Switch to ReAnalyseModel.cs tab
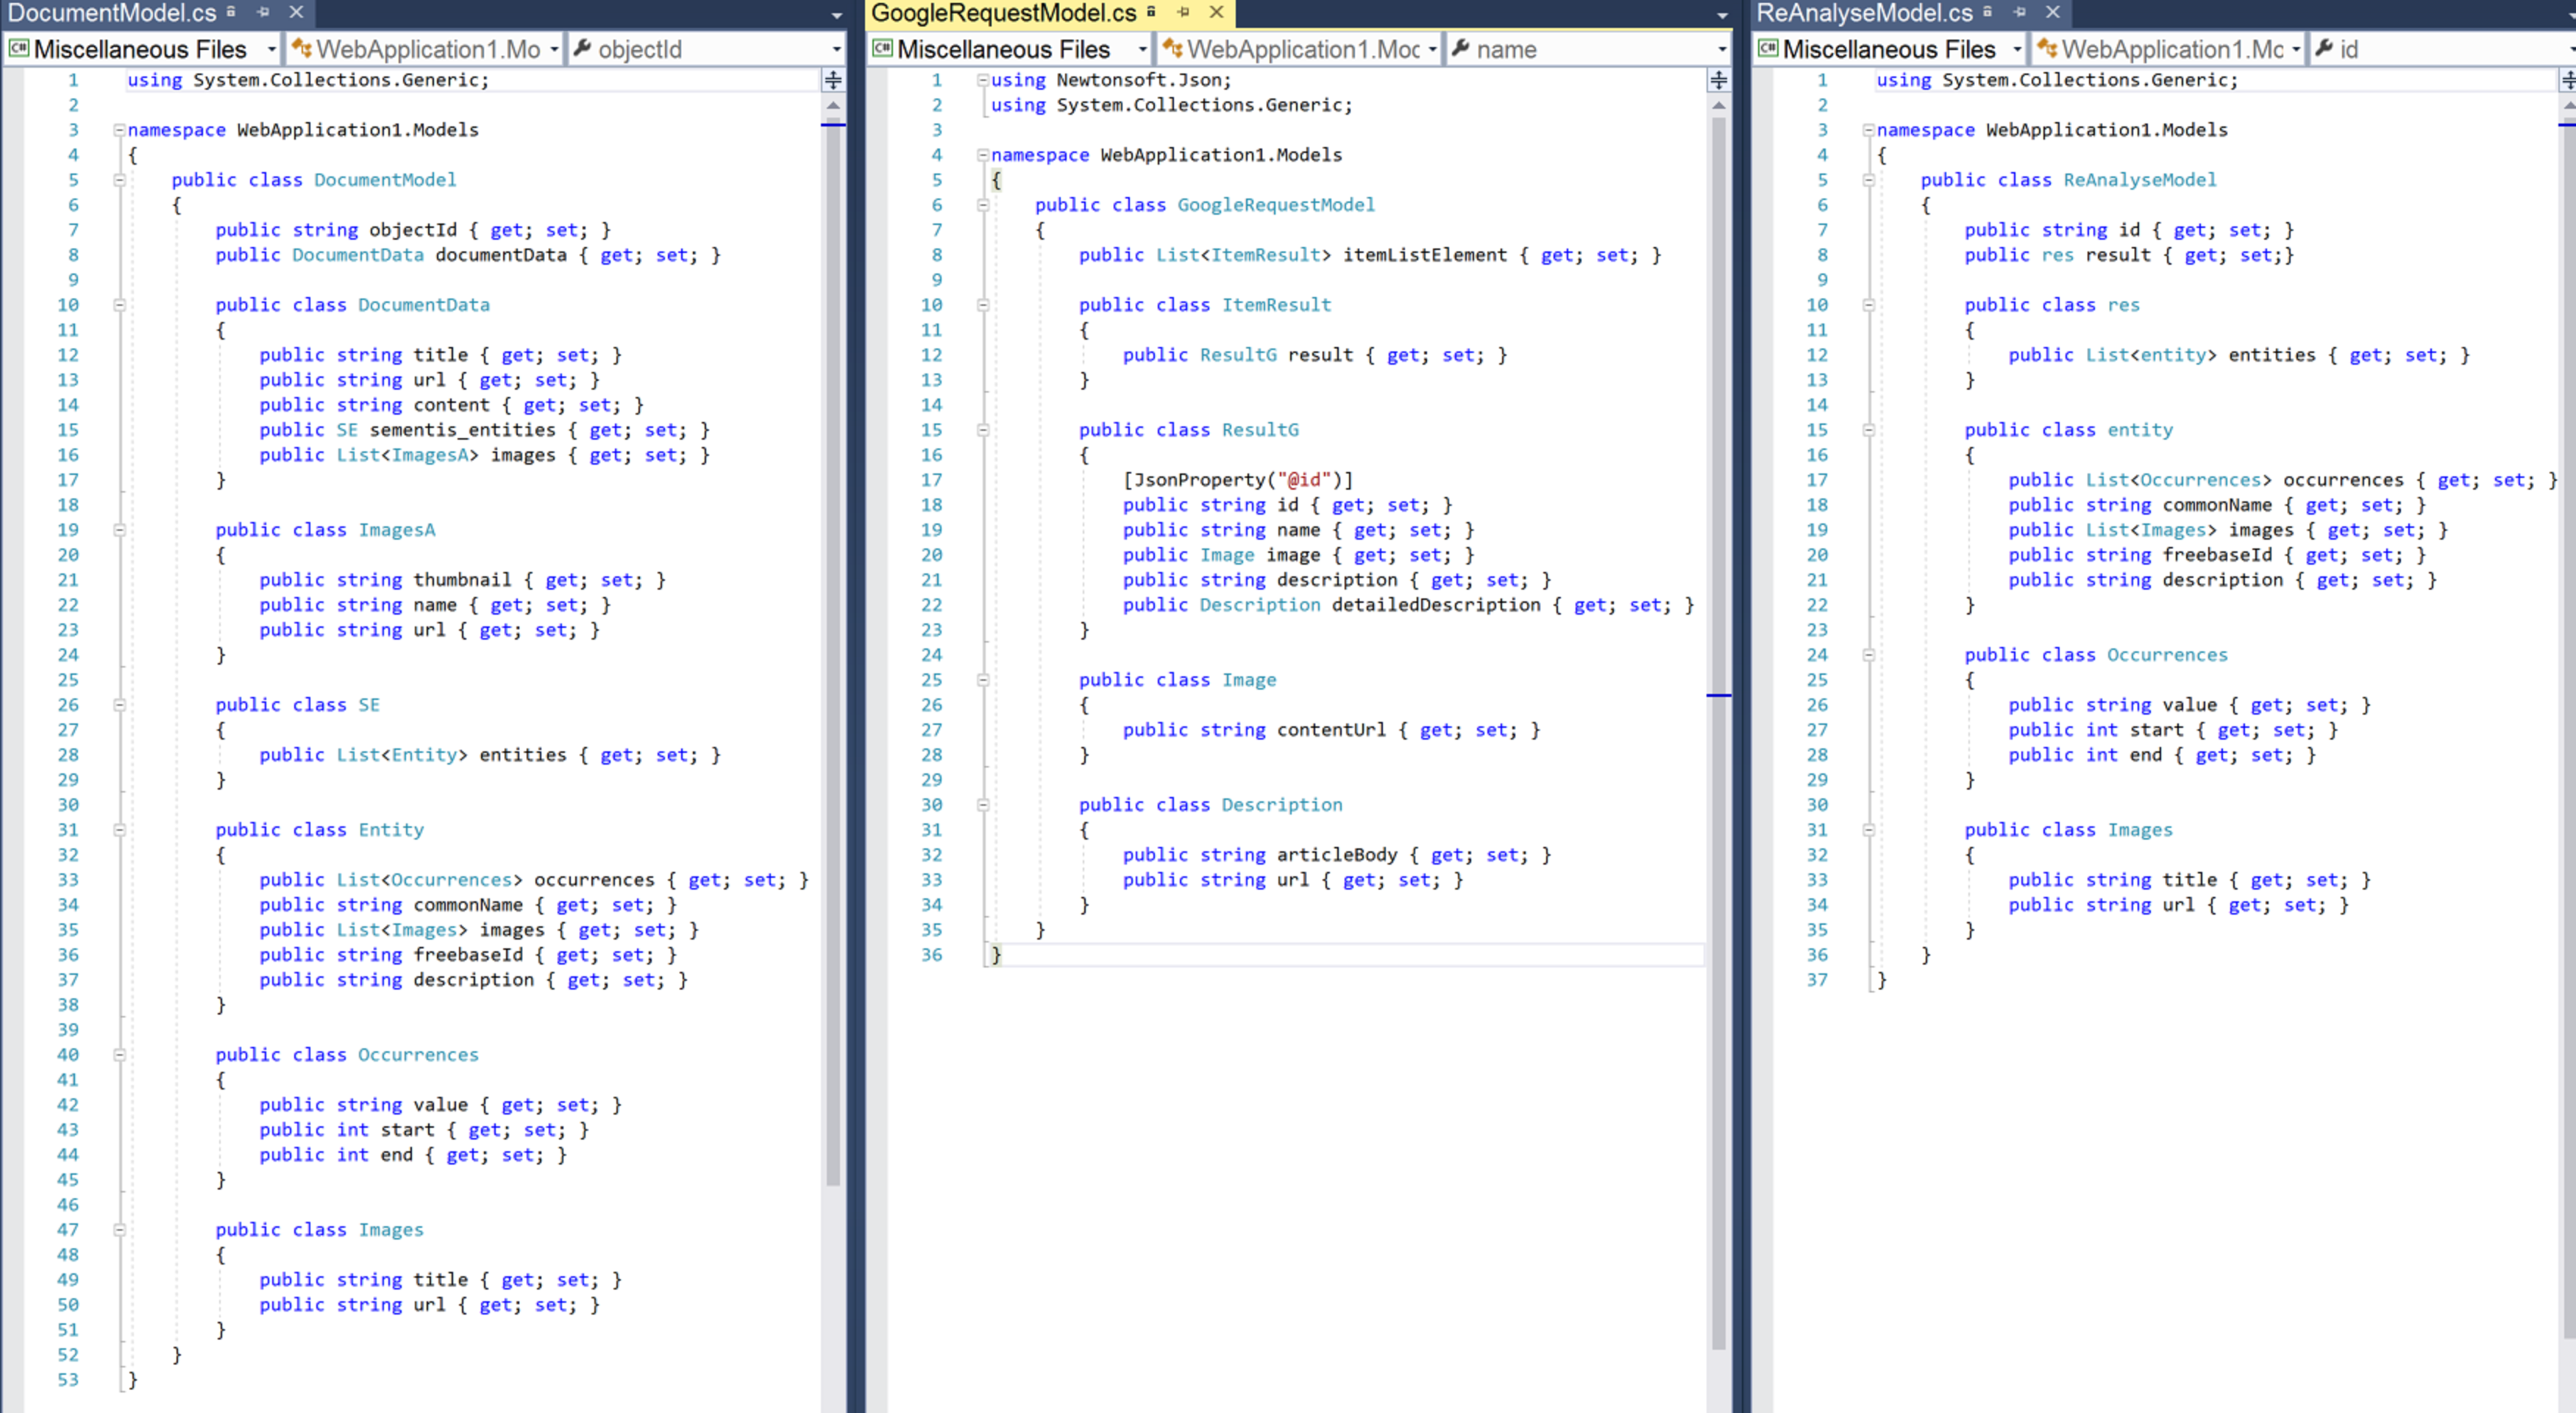Image resolution: width=2576 pixels, height=1413 pixels. coord(1865,13)
